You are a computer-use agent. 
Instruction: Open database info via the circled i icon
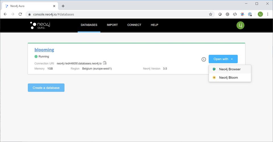pos(204,59)
